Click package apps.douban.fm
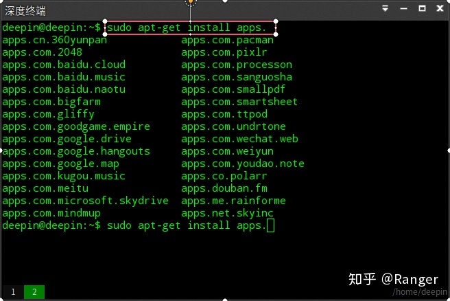This screenshot has width=450, height=301. click(x=224, y=188)
